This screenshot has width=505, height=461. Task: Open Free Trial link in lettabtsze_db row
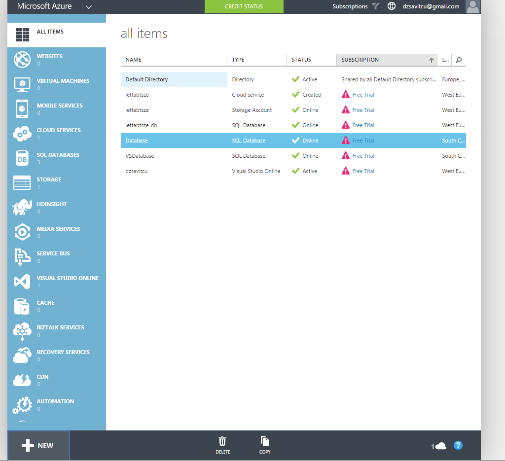(363, 125)
